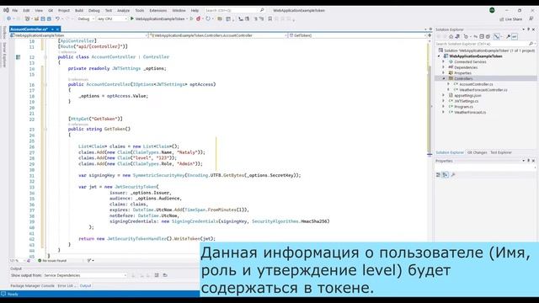Screen dimensions: 539x303
Task: Open the Package Manager Console tab
Action: tap(32, 286)
